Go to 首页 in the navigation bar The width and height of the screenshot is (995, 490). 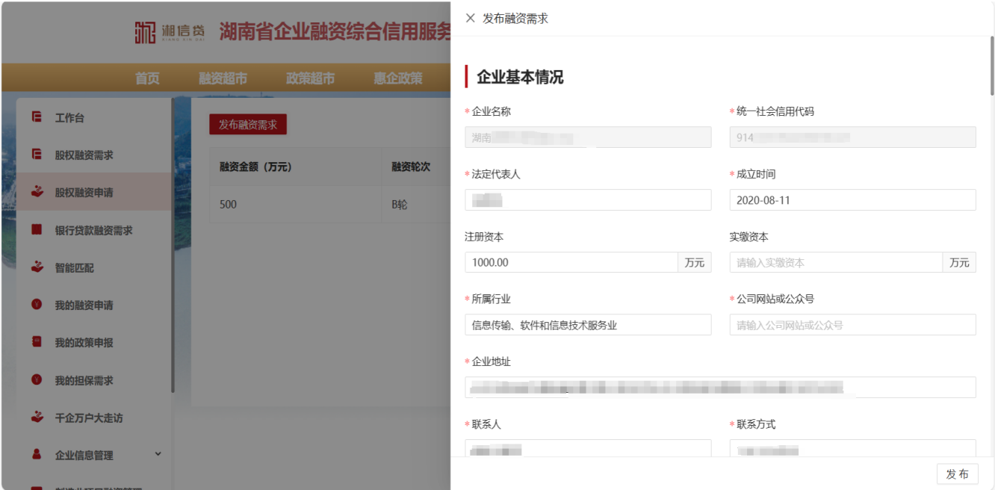coord(147,78)
